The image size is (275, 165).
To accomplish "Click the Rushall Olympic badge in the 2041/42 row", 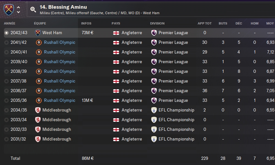I will coord(38,43).
